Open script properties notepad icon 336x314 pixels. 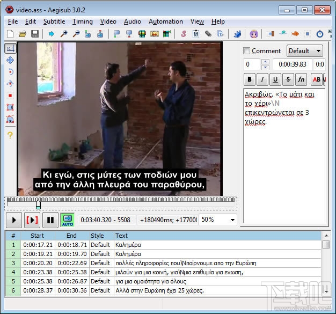click(x=196, y=34)
